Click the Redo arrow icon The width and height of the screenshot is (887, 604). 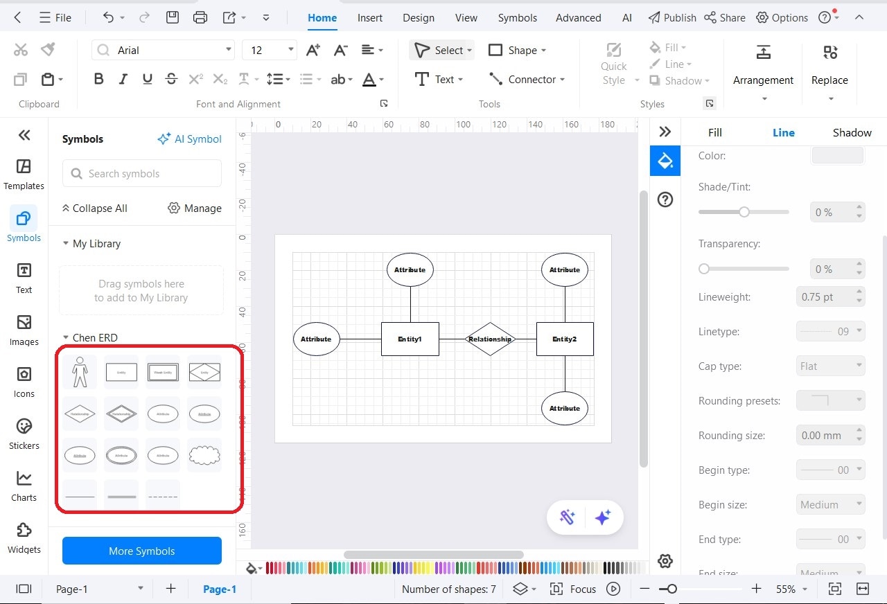[144, 17]
